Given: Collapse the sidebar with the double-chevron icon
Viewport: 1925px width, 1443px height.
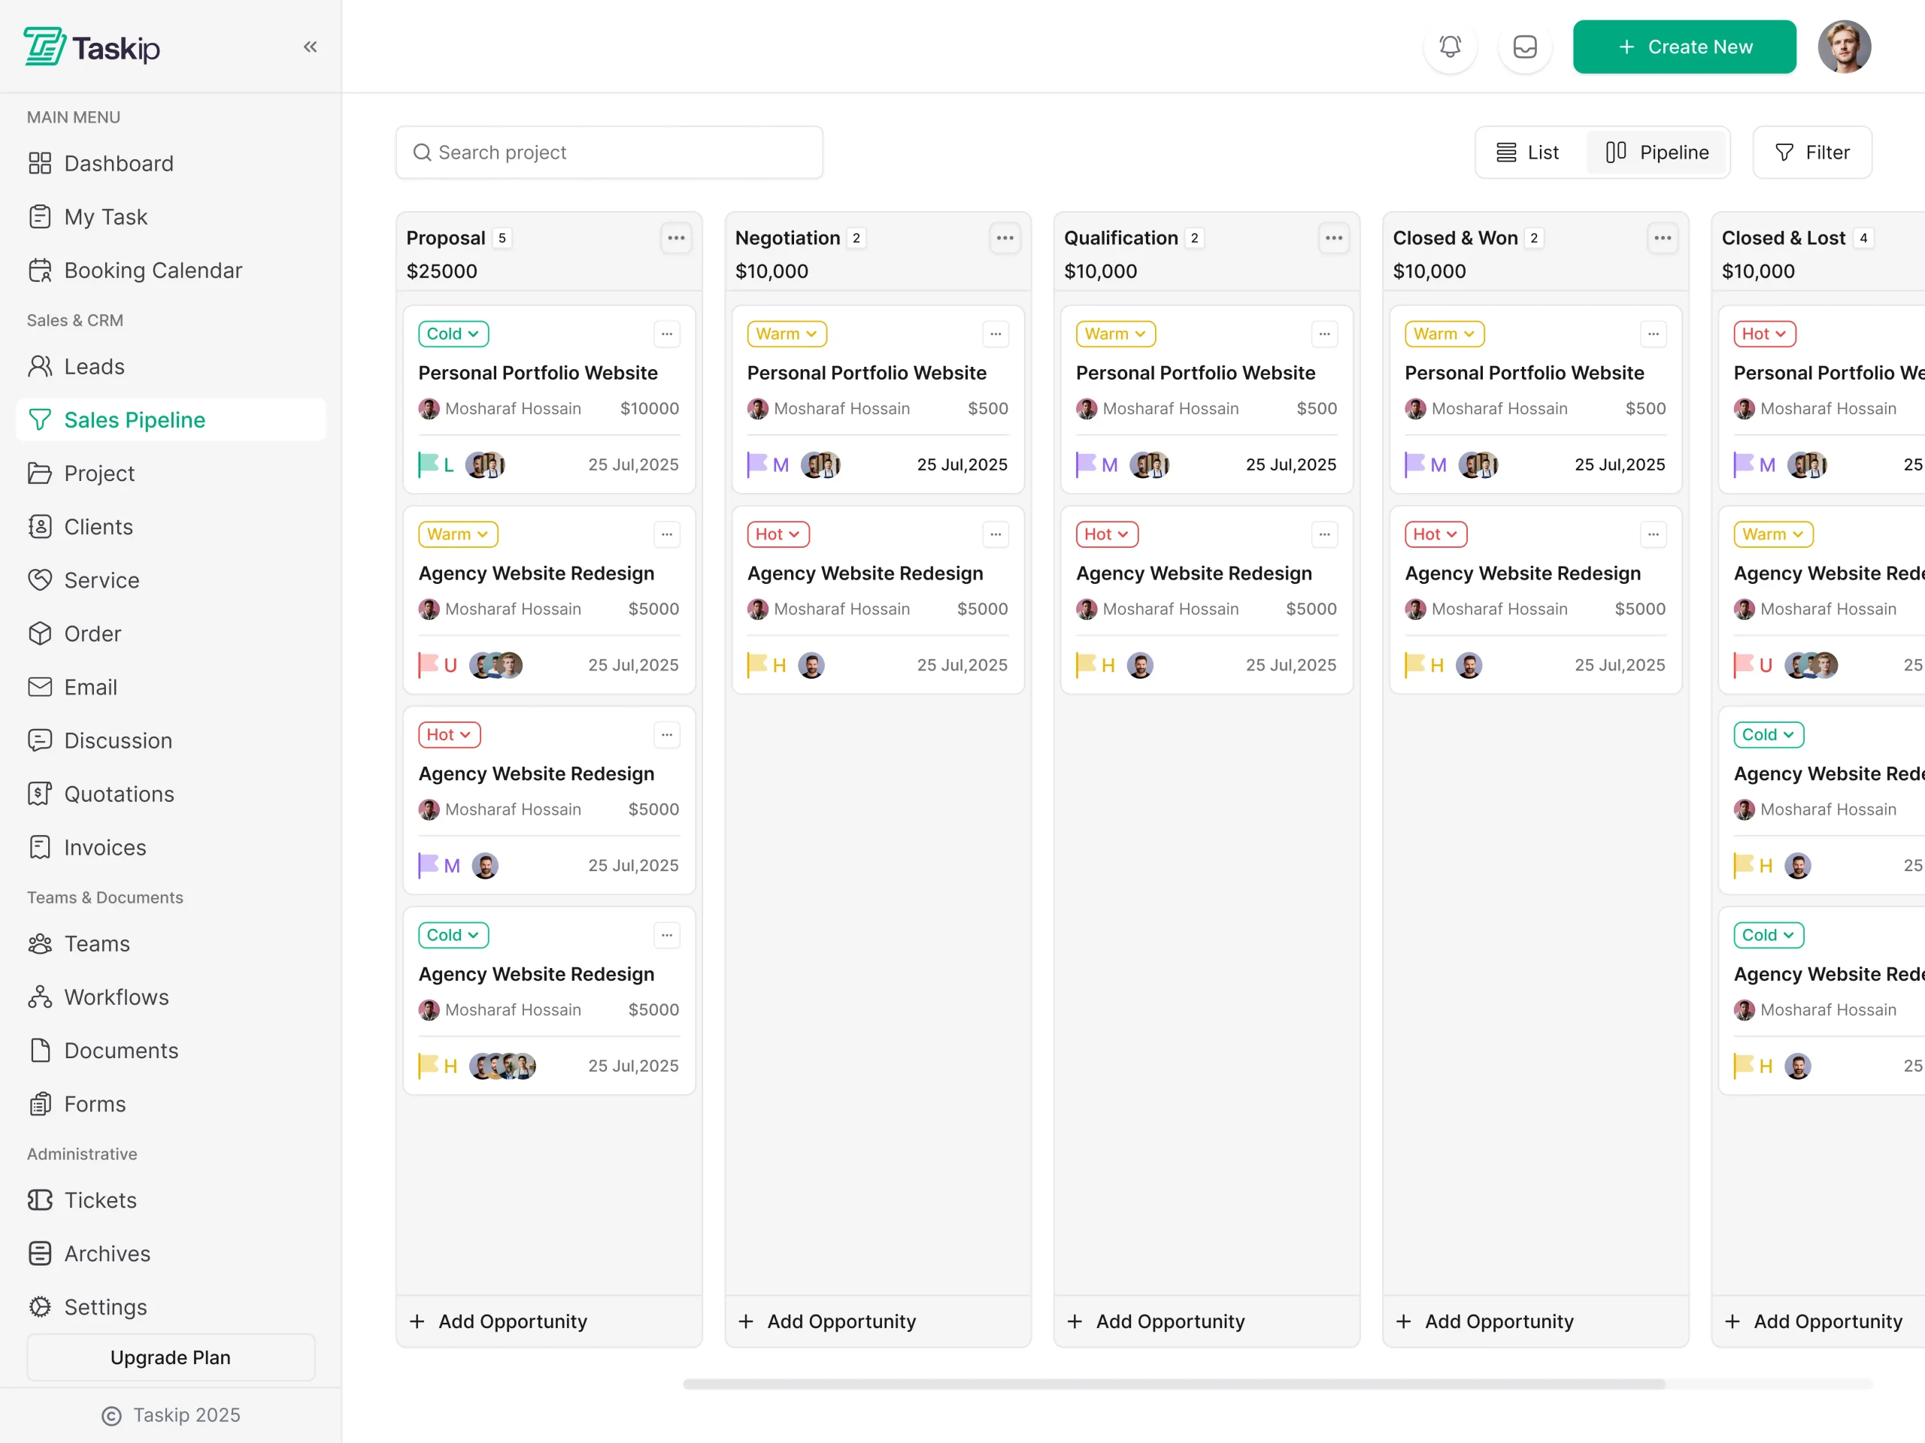Looking at the screenshot, I should tap(310, 47).
